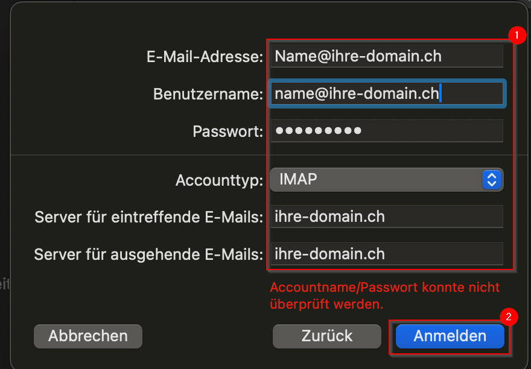Click the "Server für eintreffende E-Mails:" label
Screen dimensions: 531x369
(x=148, y=217)
